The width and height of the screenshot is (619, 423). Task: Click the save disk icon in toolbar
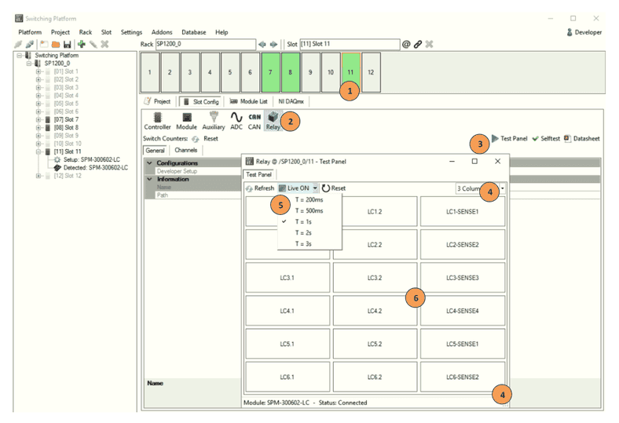pos(67,44)
